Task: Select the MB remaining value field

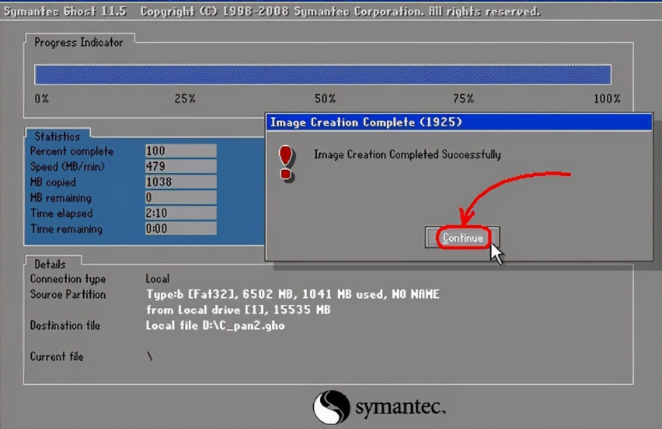Action: [x=179, y=198]
